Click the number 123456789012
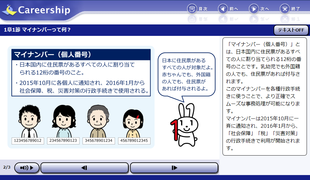 28,141
